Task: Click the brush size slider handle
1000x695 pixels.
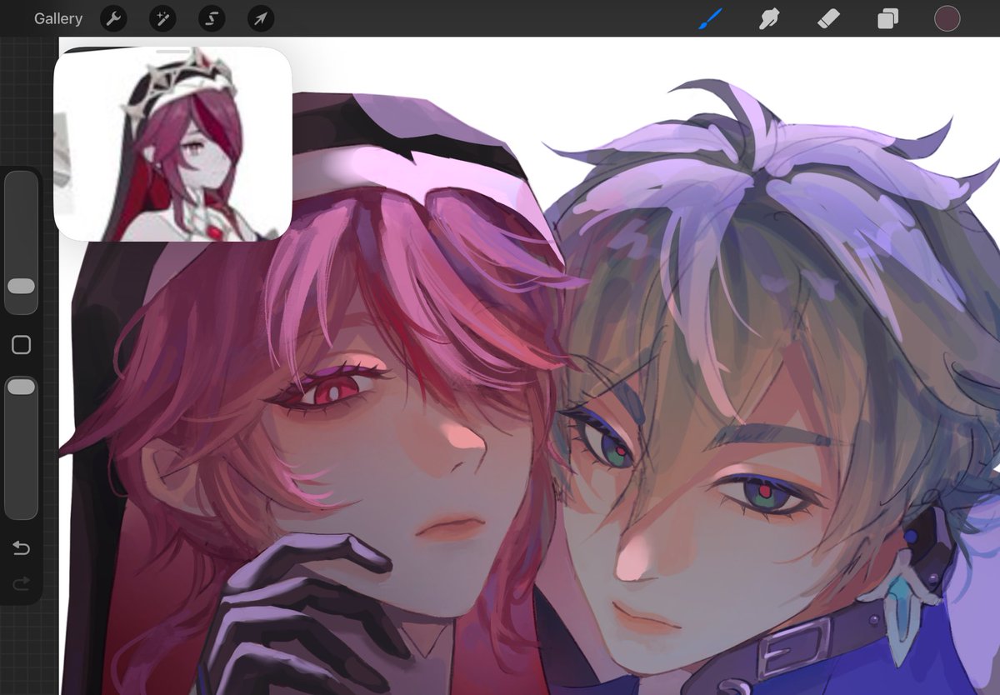Action: (x=21, y=286)
